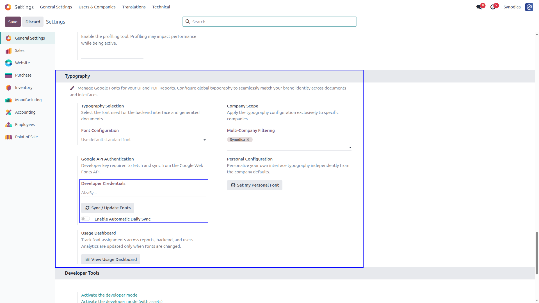Click the Usage Dashboard heading
The height and width of the screenshot is (303, 539).
pos(99,233)
